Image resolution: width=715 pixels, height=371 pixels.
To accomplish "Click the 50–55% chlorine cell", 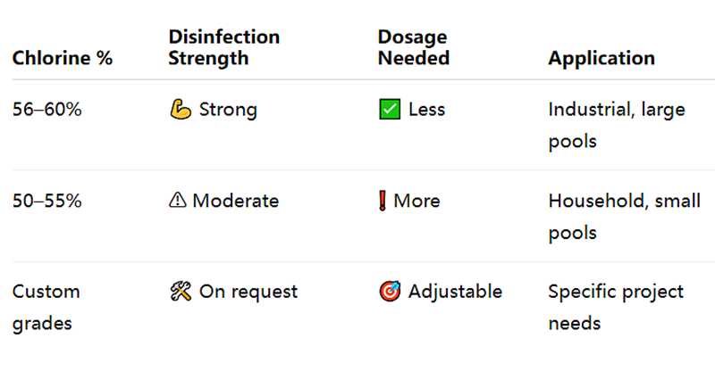I will 47,201.
